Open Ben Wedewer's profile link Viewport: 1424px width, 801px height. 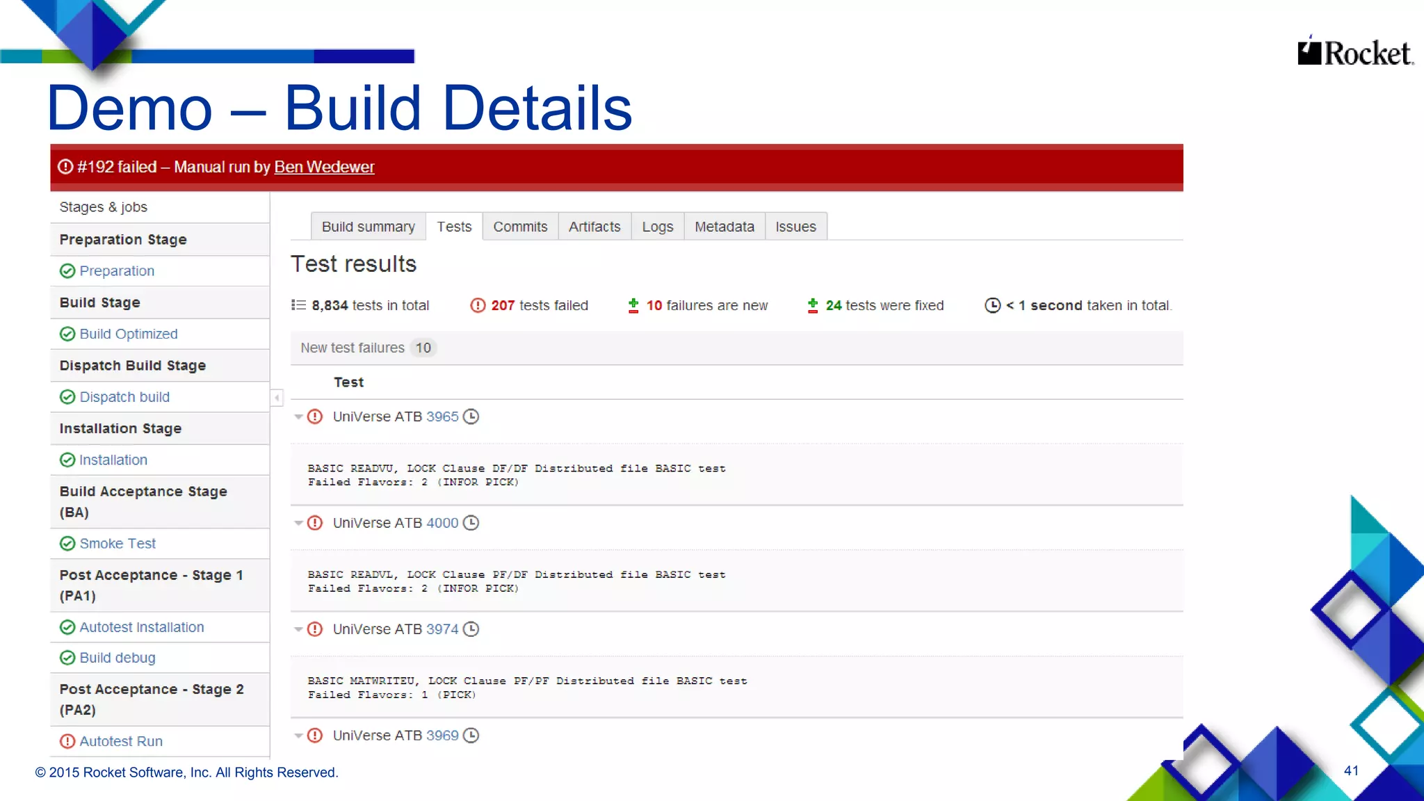pos(324,167)
